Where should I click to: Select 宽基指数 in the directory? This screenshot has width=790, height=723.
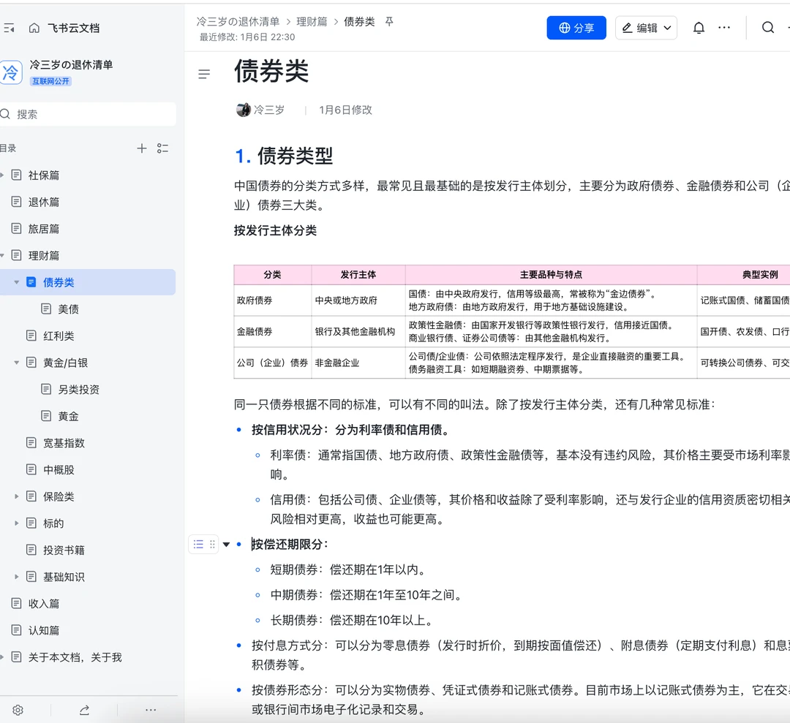(64, 443)
